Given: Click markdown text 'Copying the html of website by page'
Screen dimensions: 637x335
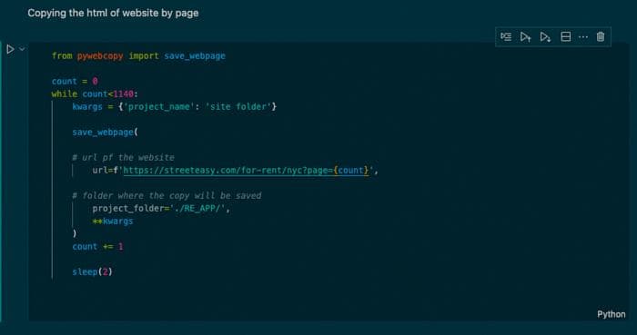Looking at the screenshot, I should (x=113, y=13).
